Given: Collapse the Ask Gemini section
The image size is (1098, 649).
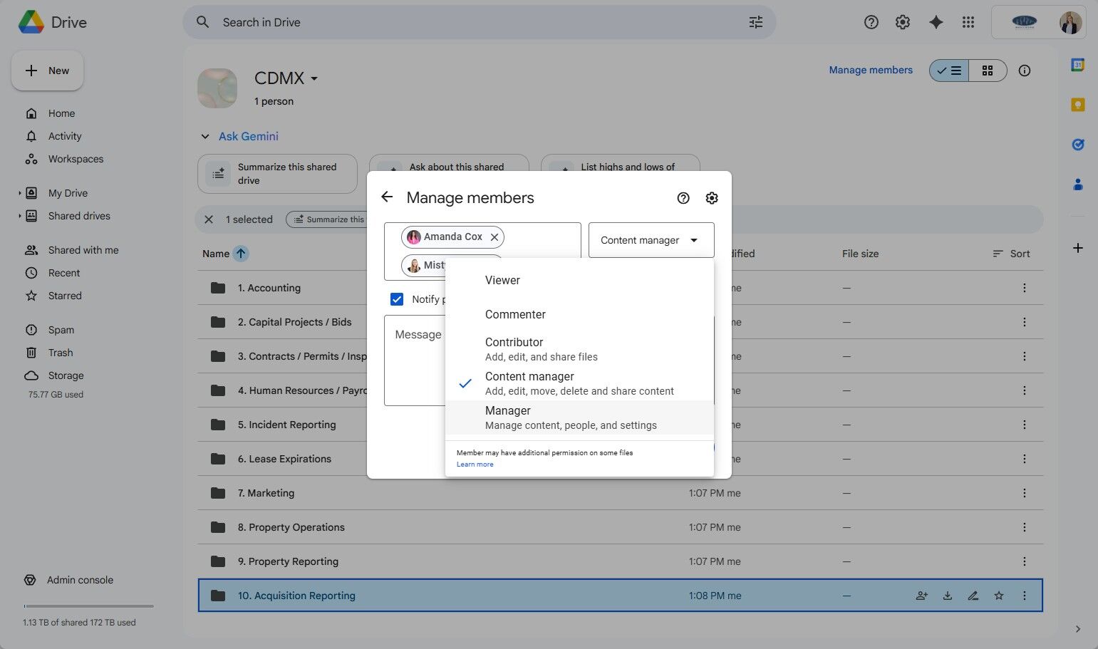Looking at the screenshot, I should tap(205, 136).
